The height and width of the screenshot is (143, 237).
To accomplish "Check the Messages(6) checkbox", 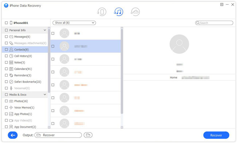I will pyautogui.click(x=6, y=37).
